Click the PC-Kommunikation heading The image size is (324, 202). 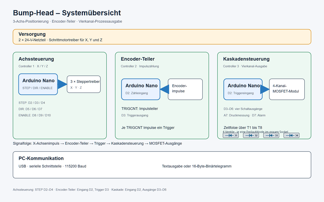coord(41,158)
